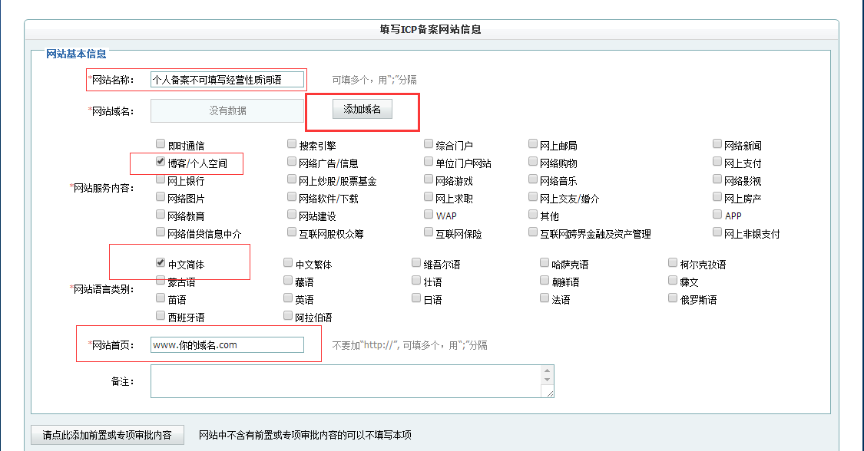This screenshot has height=451, width=864.
Task: Enable the 阿拉伯语 language option
Action: 289,316
